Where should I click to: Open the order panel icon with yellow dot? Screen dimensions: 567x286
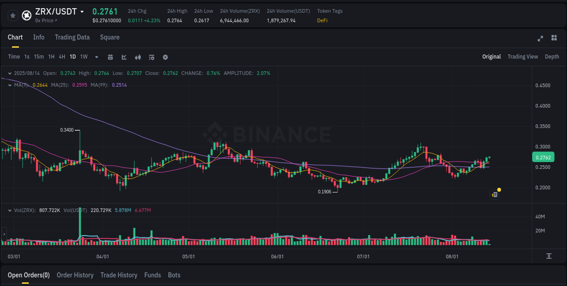coord(494,194)
